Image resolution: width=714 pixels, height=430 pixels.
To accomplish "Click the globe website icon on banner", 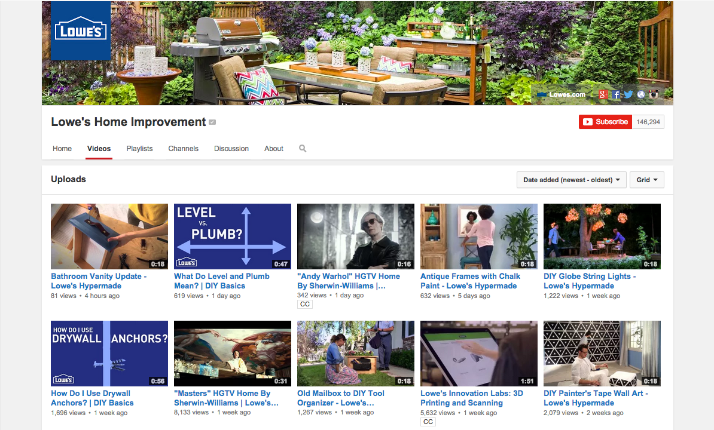I will [640, 94].
